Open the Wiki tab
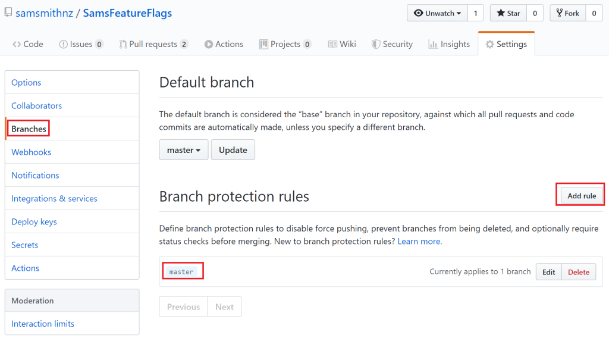The image size is (609, 341). 341,44
